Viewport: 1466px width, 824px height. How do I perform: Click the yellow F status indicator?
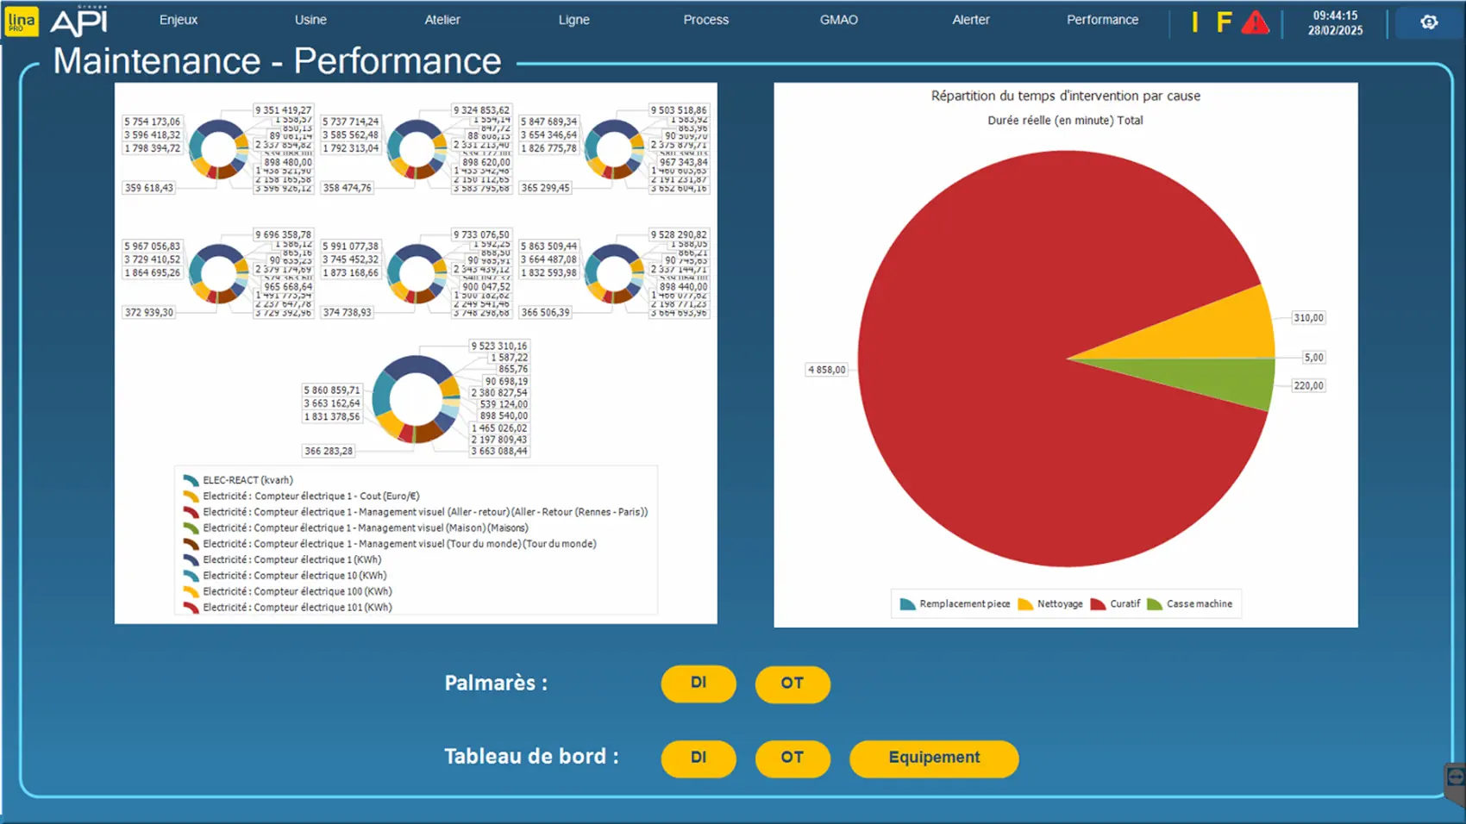pyautogui.click(x=1224, y=22)
